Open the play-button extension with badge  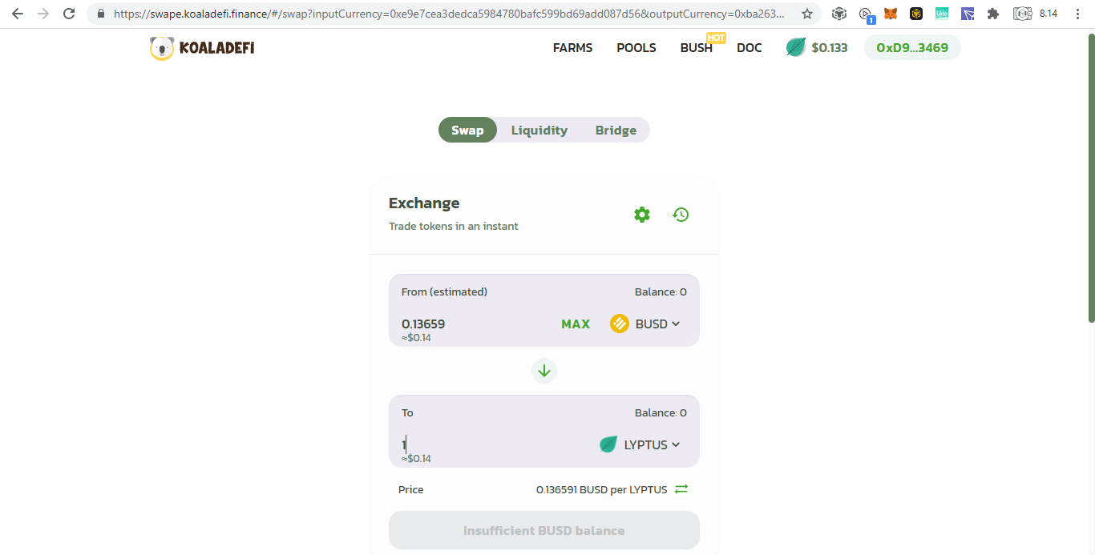pos(866,14)
